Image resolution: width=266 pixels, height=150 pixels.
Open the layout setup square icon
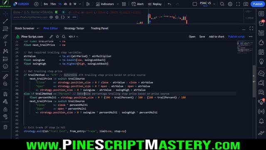coord(195,4)
